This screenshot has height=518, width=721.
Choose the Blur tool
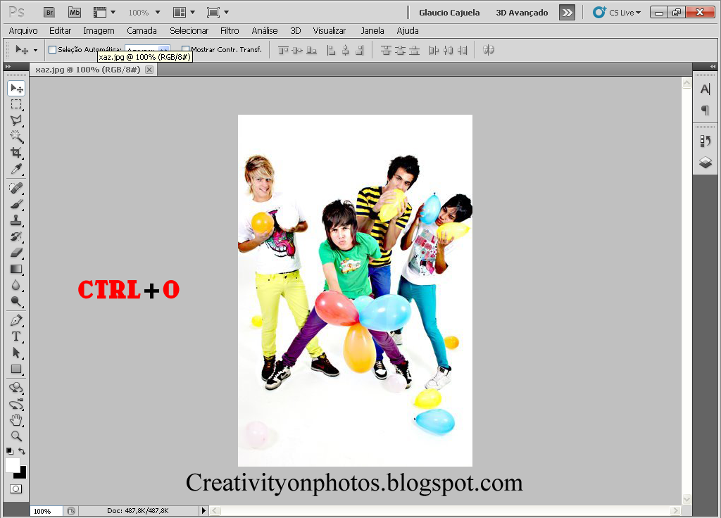[16, 285]
